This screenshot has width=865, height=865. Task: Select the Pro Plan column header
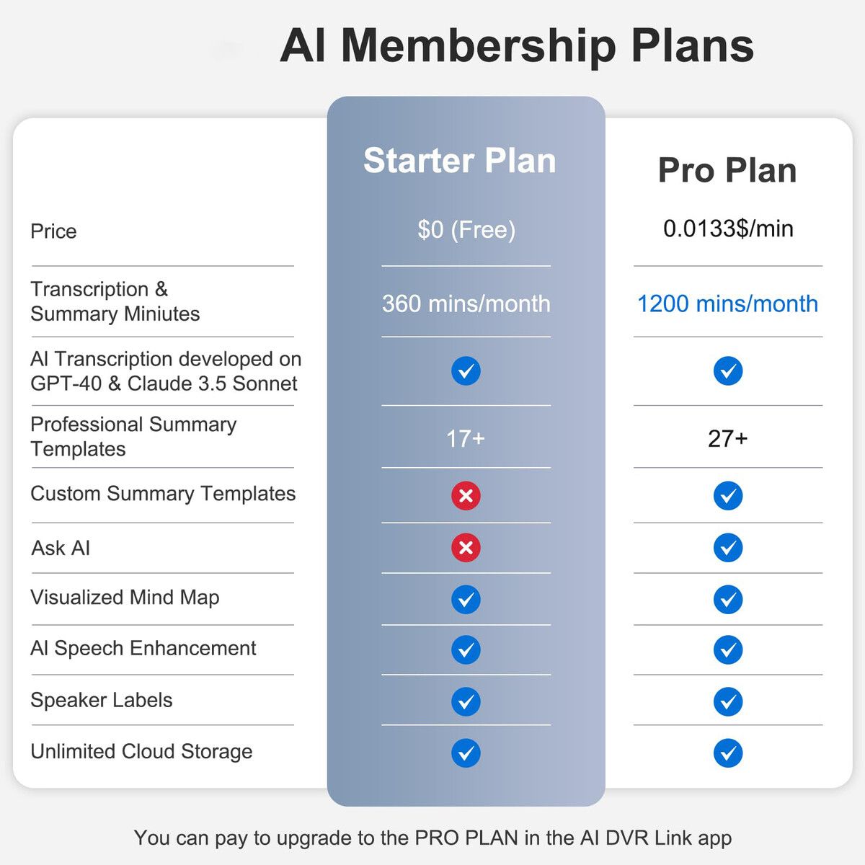pos(727,171)
